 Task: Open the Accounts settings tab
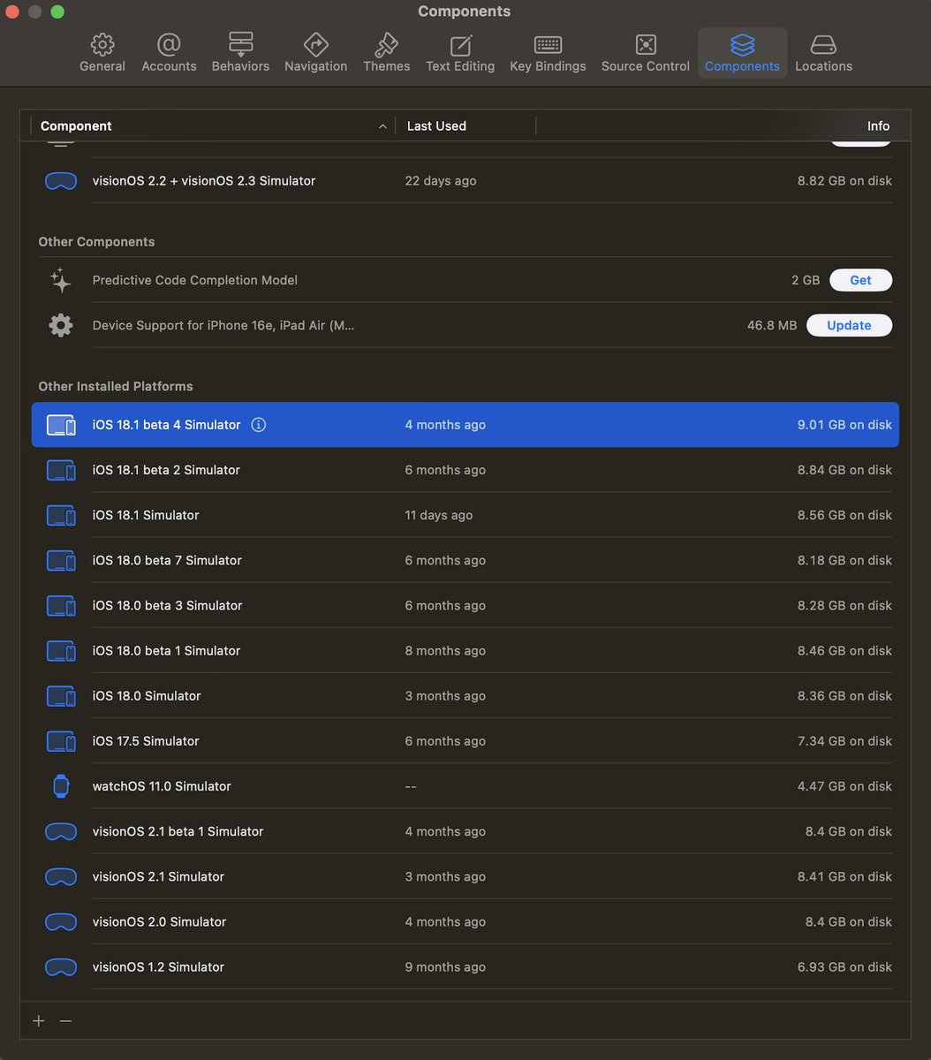point(169,53)
